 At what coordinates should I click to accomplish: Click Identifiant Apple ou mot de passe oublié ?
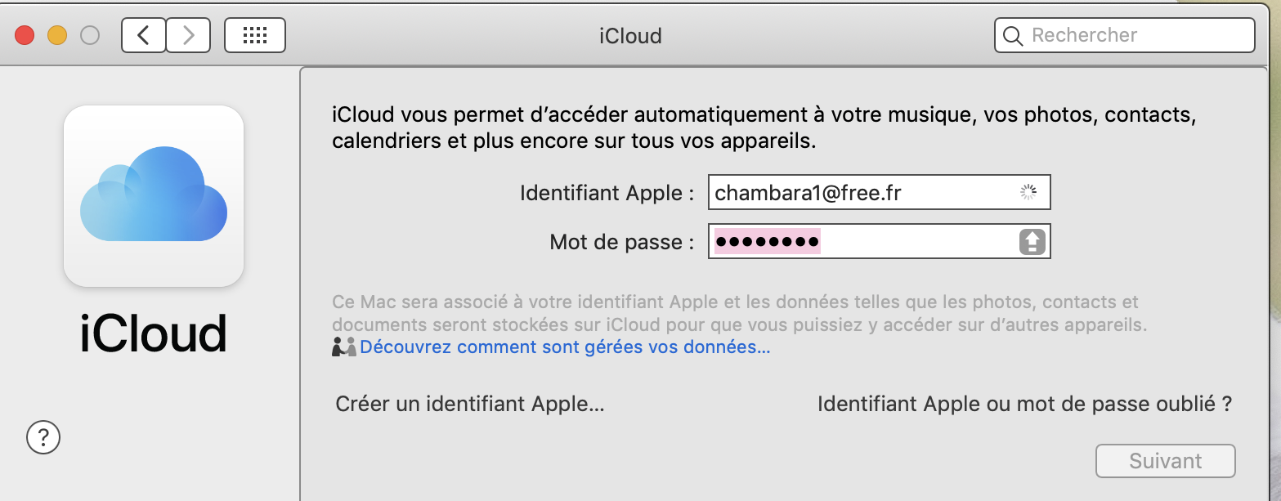click(x=1024, y=404)
